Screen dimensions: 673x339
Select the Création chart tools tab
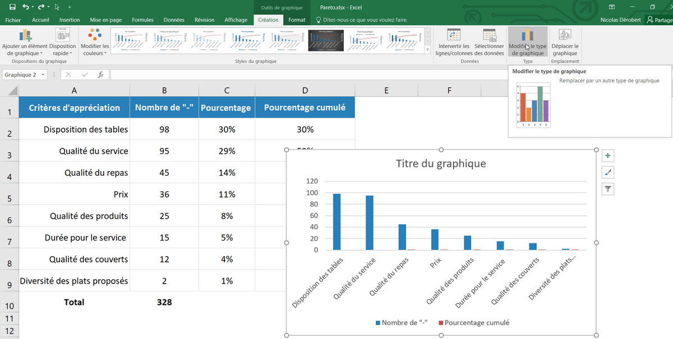268,20
